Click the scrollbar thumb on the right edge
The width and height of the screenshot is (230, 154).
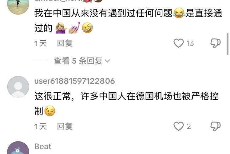click(228, 44)
